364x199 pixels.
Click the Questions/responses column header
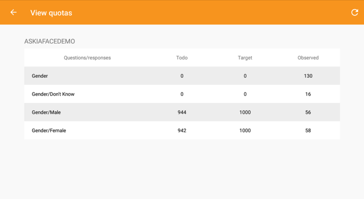(x=87, y=58)
